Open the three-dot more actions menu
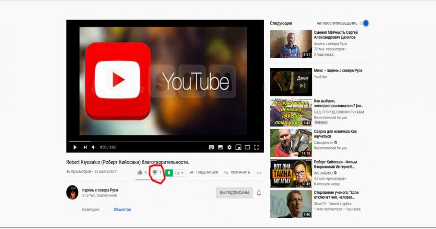Screen dimensions: 436x229 [x=259, y=173]
